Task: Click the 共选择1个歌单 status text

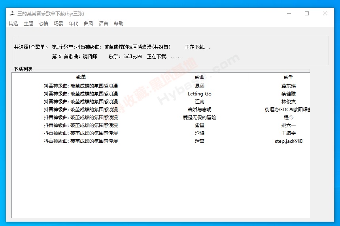Action: 31,47
